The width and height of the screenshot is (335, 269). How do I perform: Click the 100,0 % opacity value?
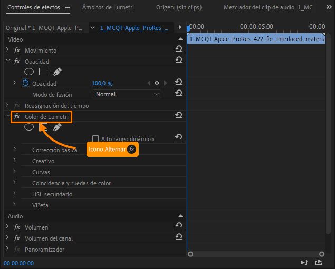click(102, 83)
